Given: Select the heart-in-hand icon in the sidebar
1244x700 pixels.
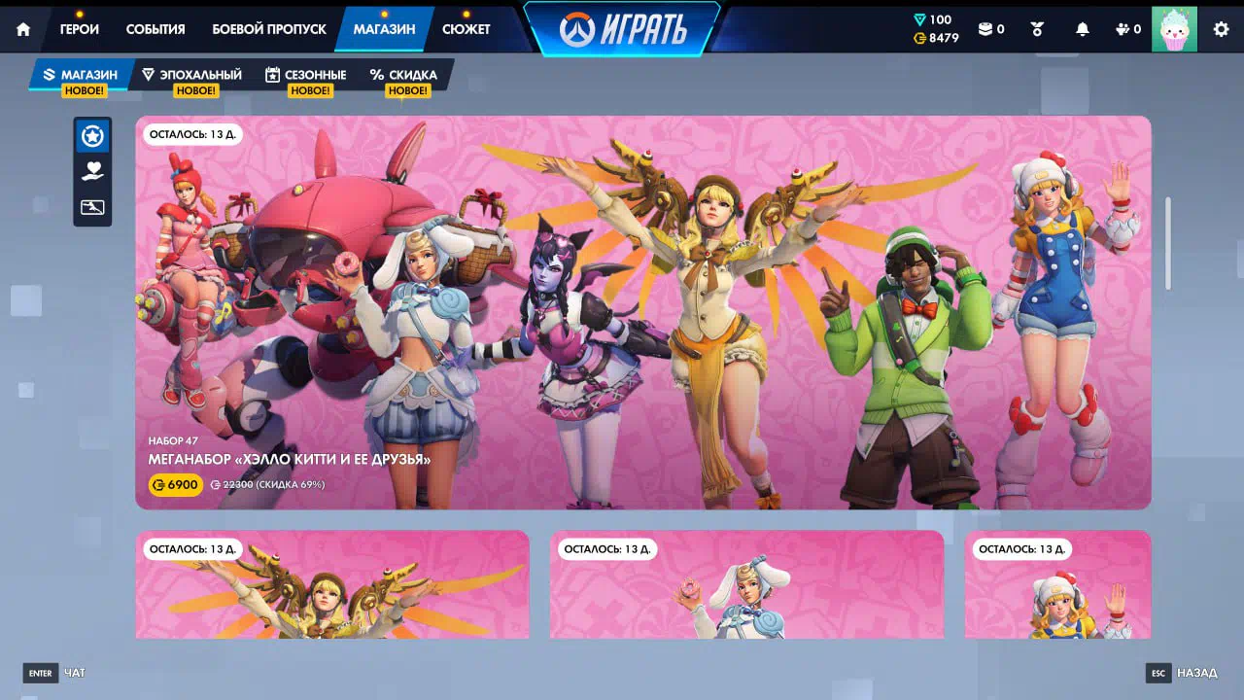Looking at the screenshot, I should click(92, 171).
